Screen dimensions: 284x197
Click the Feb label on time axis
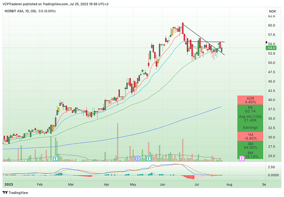click(x=40, y=184)
